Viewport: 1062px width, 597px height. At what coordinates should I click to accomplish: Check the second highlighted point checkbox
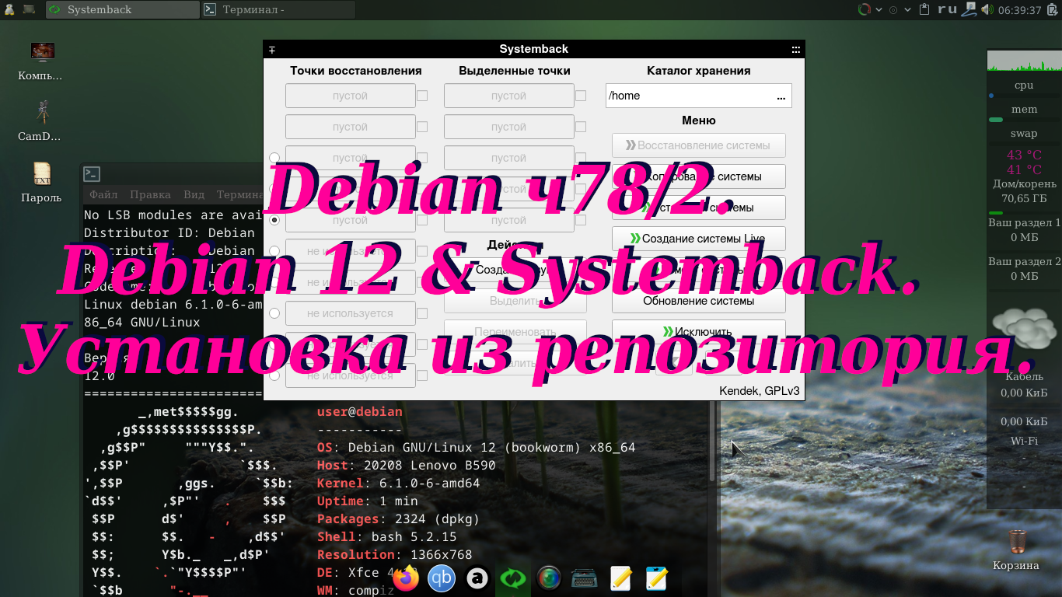pyautogui.click(x=581, y=127)
